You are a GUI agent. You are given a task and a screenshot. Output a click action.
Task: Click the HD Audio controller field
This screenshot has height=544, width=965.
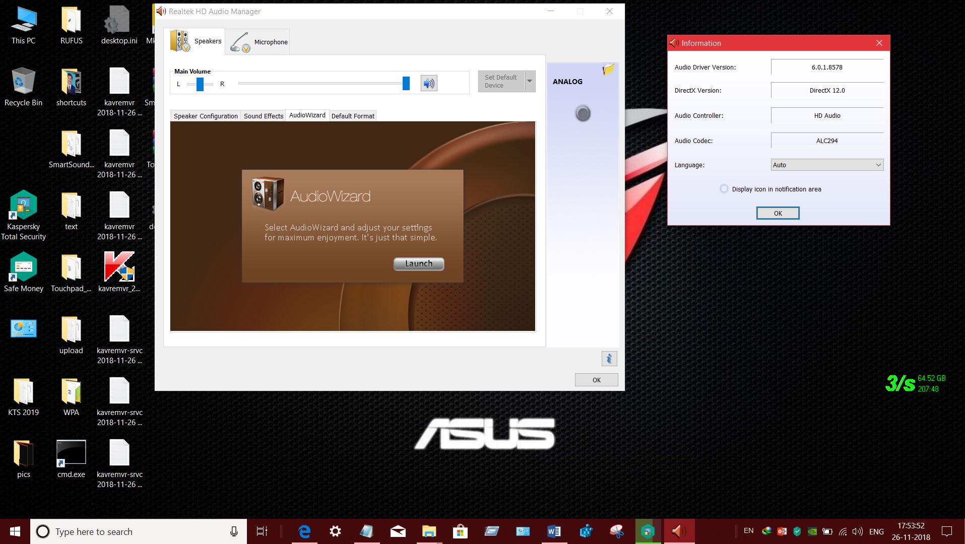827,115
